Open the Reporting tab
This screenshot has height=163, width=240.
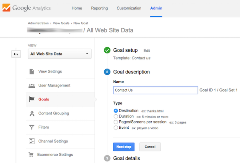pyautogui.click(x=99, y=8)
